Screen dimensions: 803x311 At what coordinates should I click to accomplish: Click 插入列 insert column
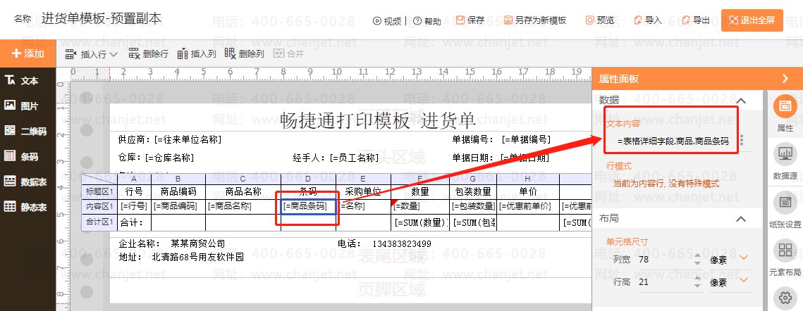coord(197,53)
